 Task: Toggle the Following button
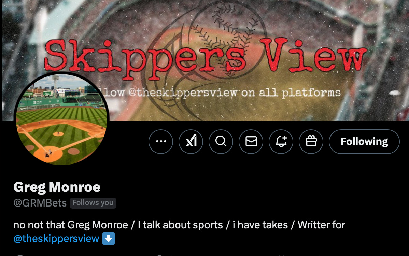364,142
